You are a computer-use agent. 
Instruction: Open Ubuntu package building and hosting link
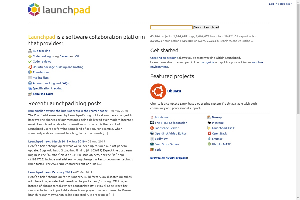pos(58,67)
